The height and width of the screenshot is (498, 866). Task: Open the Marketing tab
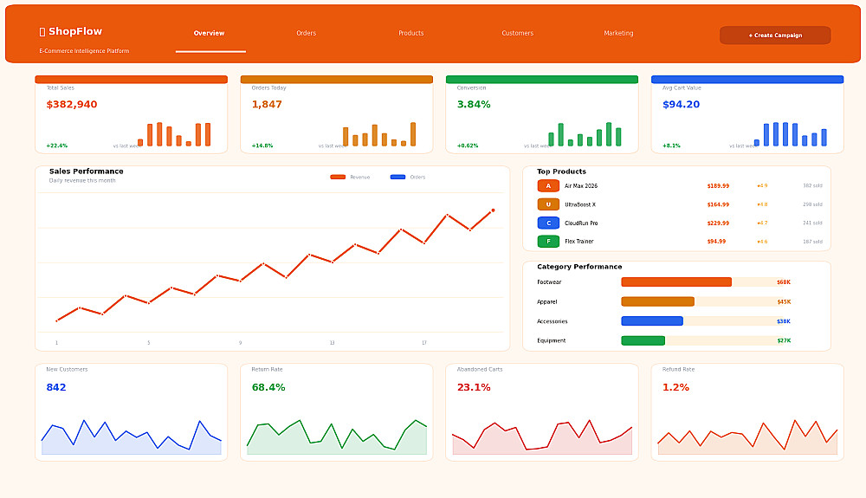coord(618,33)
